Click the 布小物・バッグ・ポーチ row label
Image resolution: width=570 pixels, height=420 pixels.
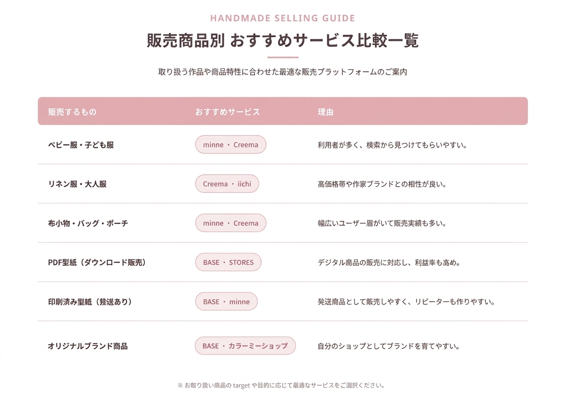coord(88,223)
